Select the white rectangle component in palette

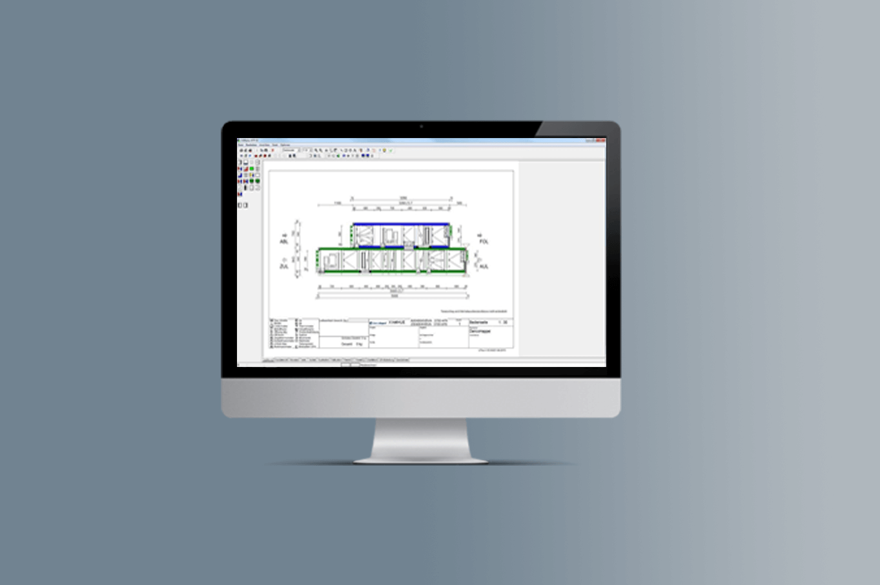coord(258,175)
